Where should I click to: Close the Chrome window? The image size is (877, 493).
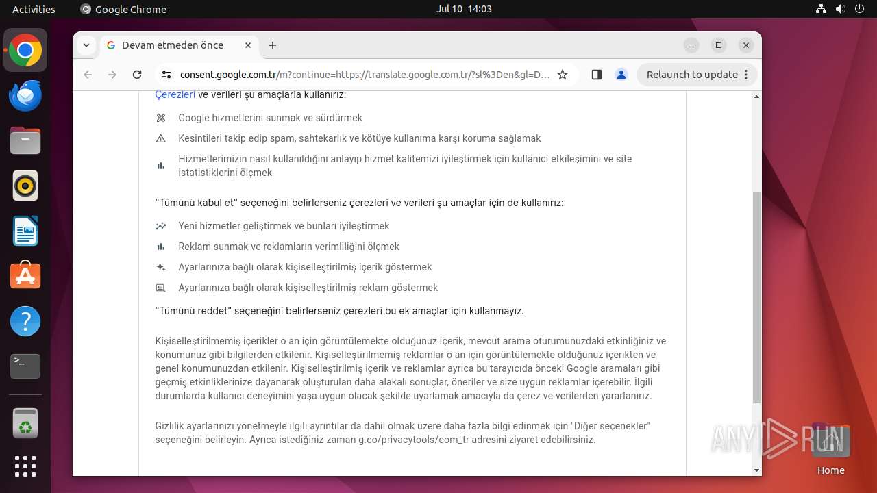746,45
